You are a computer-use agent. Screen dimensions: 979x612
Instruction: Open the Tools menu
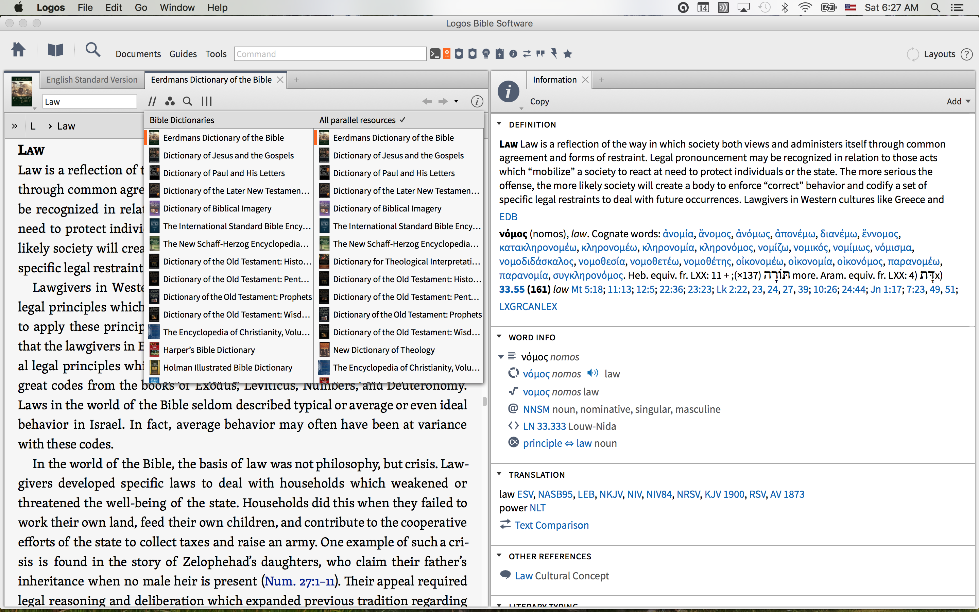tap(216, 54)
